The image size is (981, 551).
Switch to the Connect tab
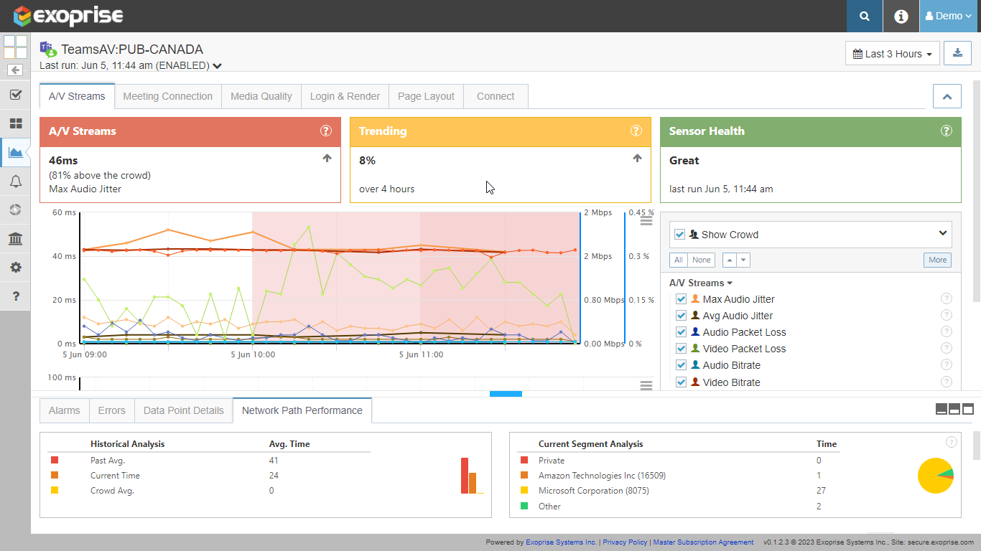496,96
